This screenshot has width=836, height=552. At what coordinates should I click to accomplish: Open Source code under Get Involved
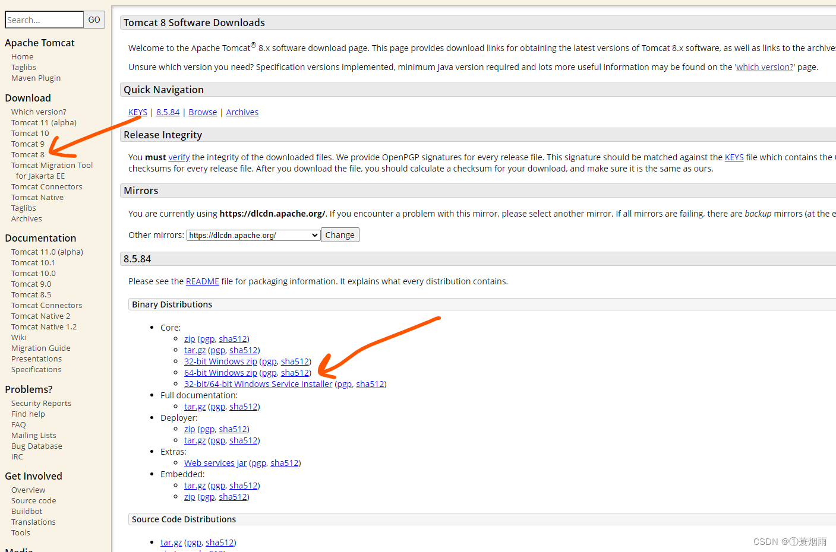[34, 501]
